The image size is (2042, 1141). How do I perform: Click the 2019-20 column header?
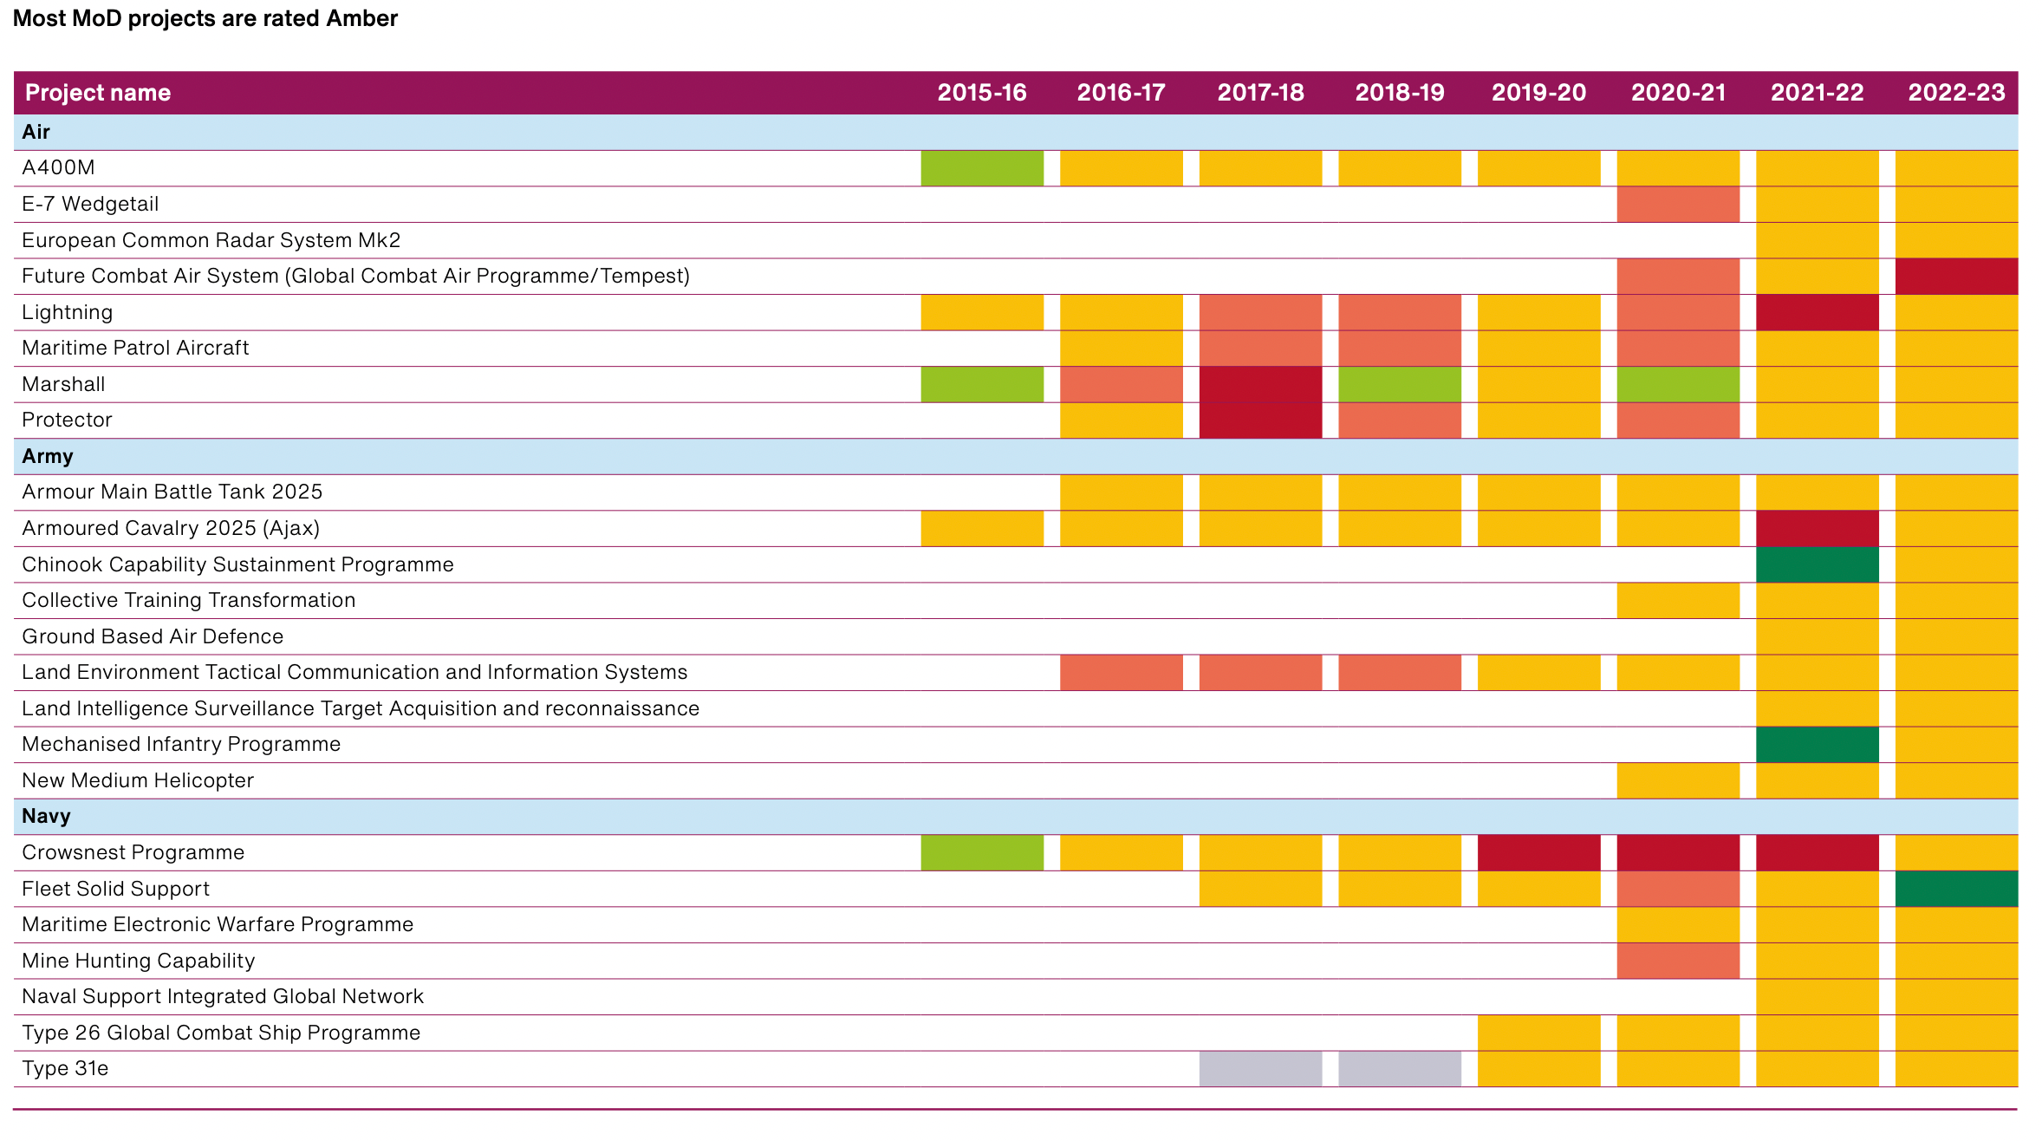[1538, 93]
